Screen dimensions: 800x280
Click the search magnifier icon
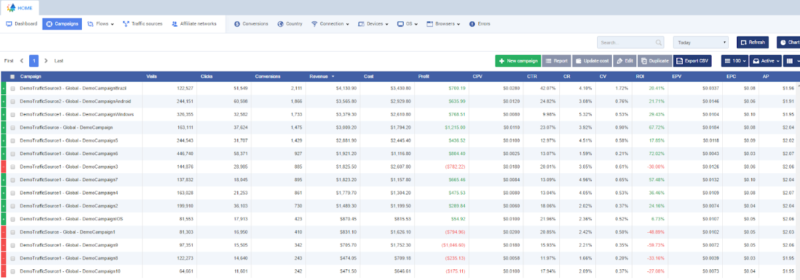658,42
